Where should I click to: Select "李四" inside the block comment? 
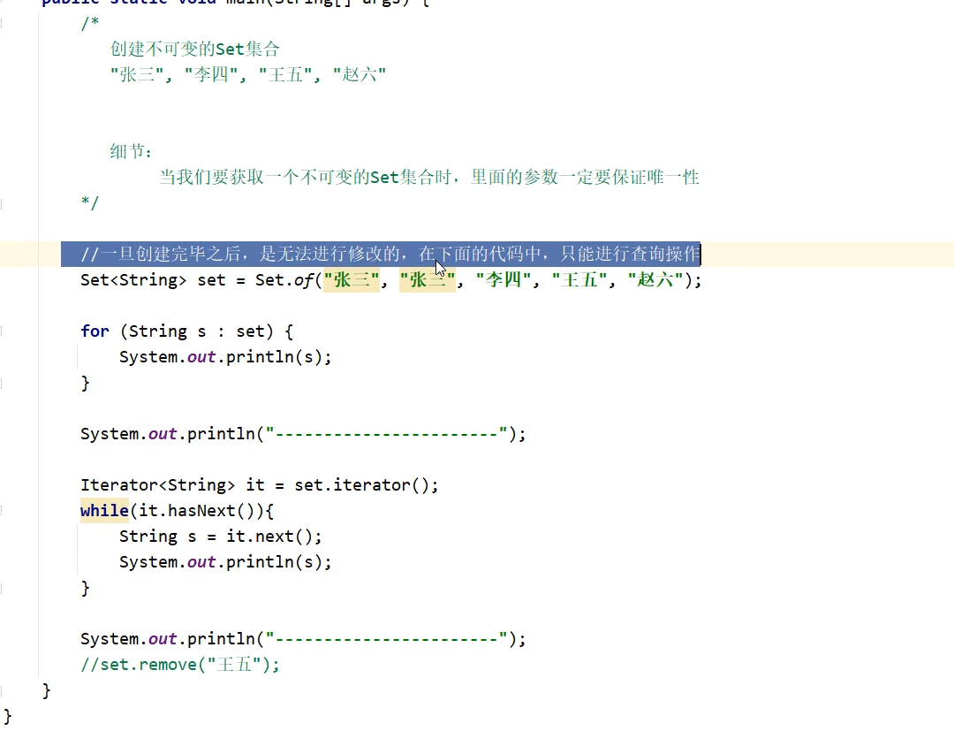(210, 74)
